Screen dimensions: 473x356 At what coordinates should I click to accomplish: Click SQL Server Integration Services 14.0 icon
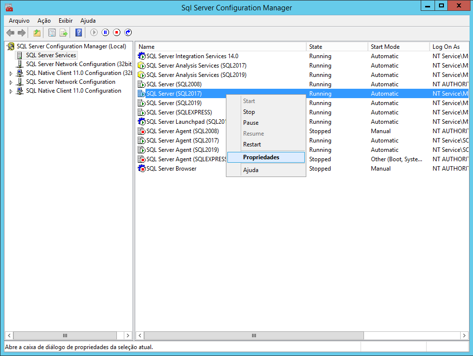(x=142, y=56)
